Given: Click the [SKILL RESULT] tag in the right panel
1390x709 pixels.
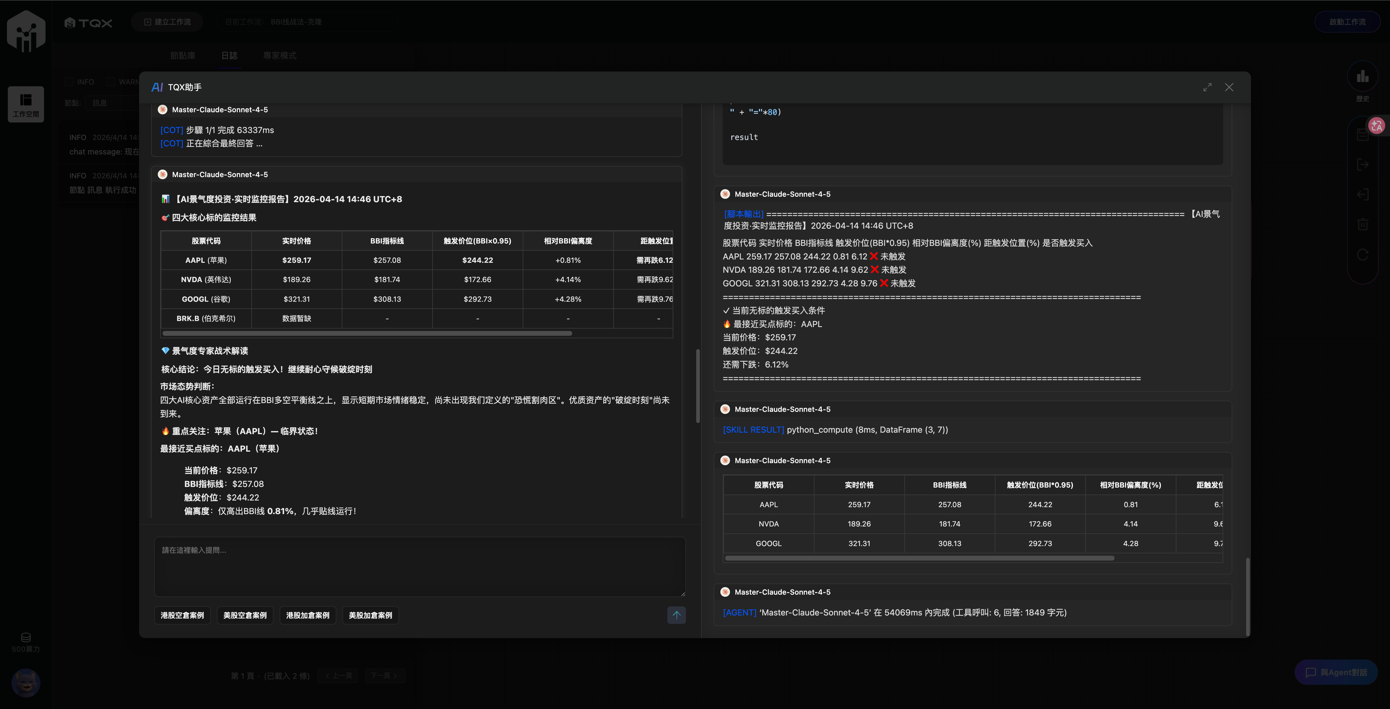Looking at the screenshot, I should click(x=753, y=430).
